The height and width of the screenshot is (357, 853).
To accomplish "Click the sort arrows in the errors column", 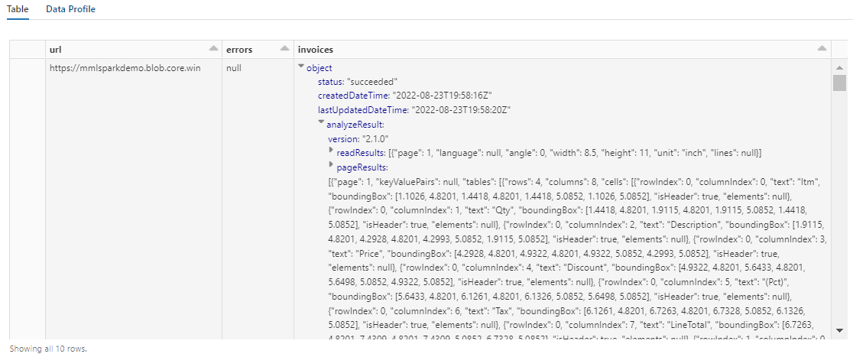I will [x=284, y=50].
